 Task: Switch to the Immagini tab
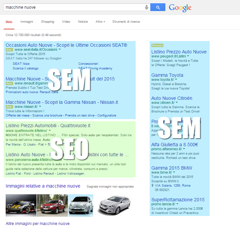coord(27,22)
